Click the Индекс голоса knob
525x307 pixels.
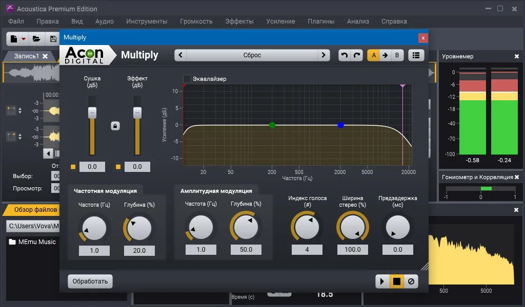(x=307, y=227)
